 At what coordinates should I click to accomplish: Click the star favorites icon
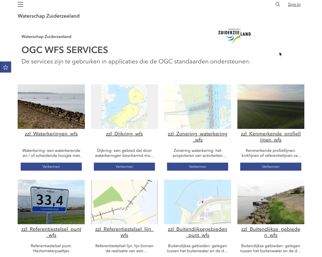[x=6, y=67]
